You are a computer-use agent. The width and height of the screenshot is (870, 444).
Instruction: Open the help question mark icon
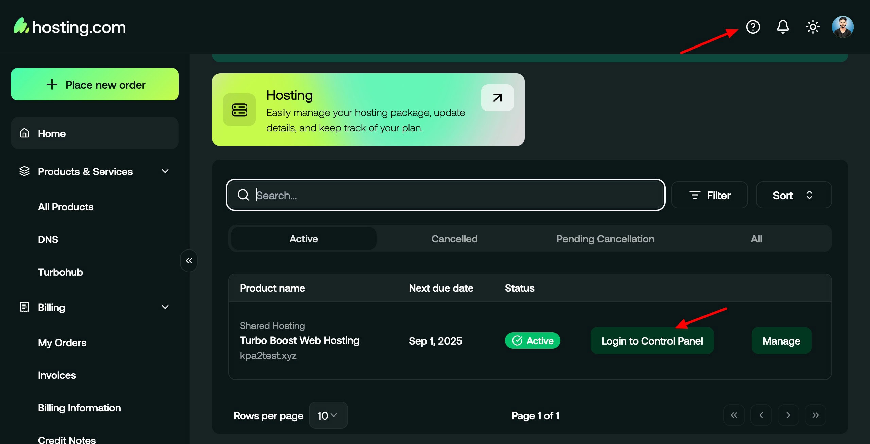pyautogui.click(x=753, y=27)
